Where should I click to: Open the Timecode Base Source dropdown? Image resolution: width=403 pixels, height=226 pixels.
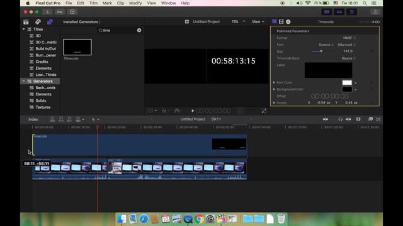(x=348, y=58)
